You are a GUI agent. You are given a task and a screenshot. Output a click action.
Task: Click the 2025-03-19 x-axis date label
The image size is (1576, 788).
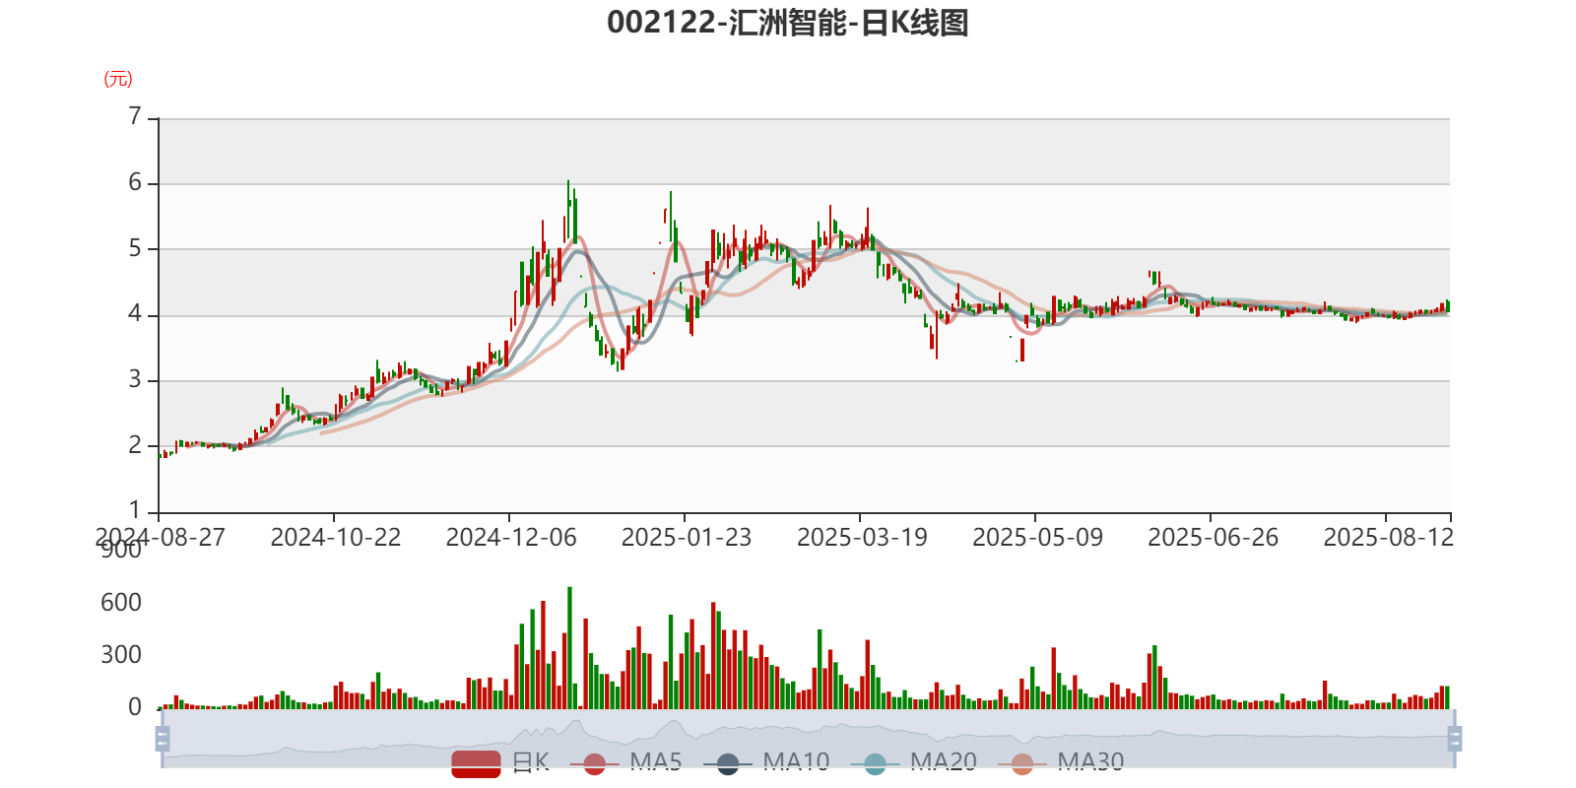(862, 537)
